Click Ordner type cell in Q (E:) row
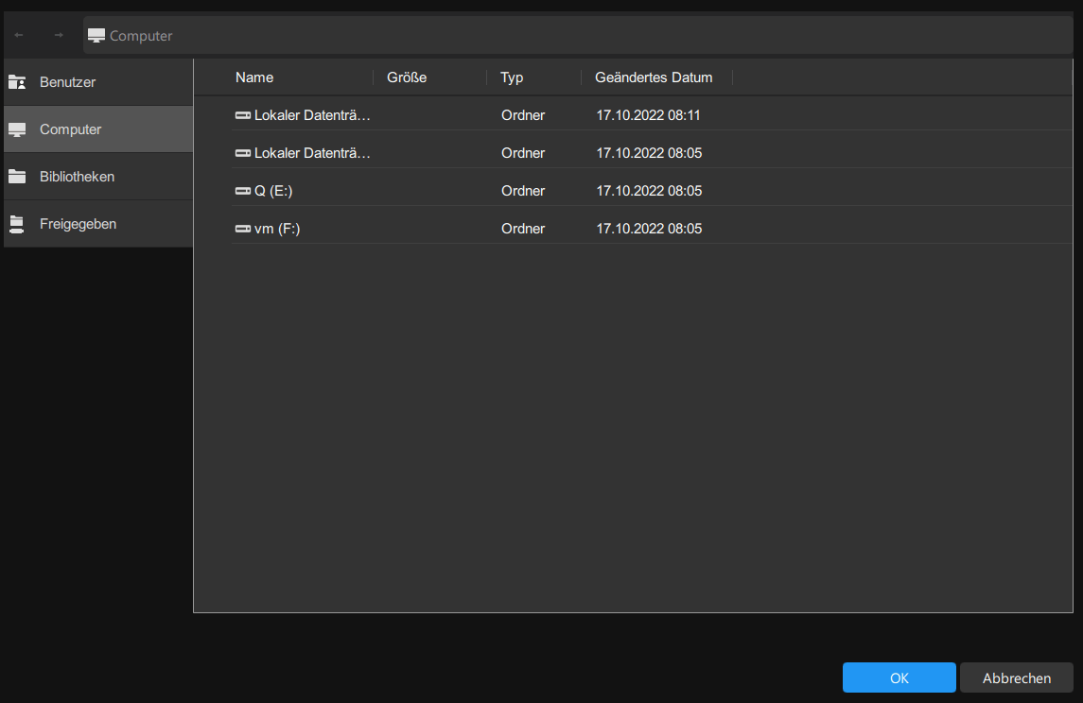This screenshot has height=703, width=1083. (523, 191)
